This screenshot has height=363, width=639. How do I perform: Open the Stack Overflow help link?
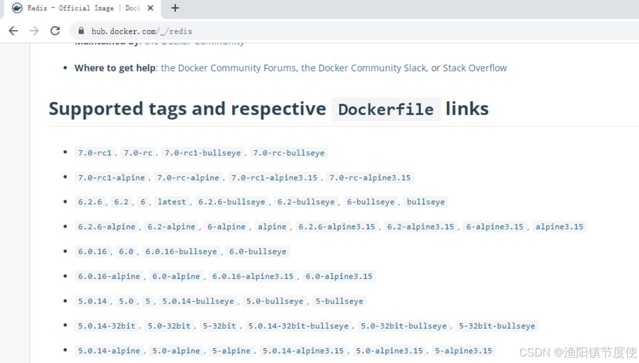point(475,68)
